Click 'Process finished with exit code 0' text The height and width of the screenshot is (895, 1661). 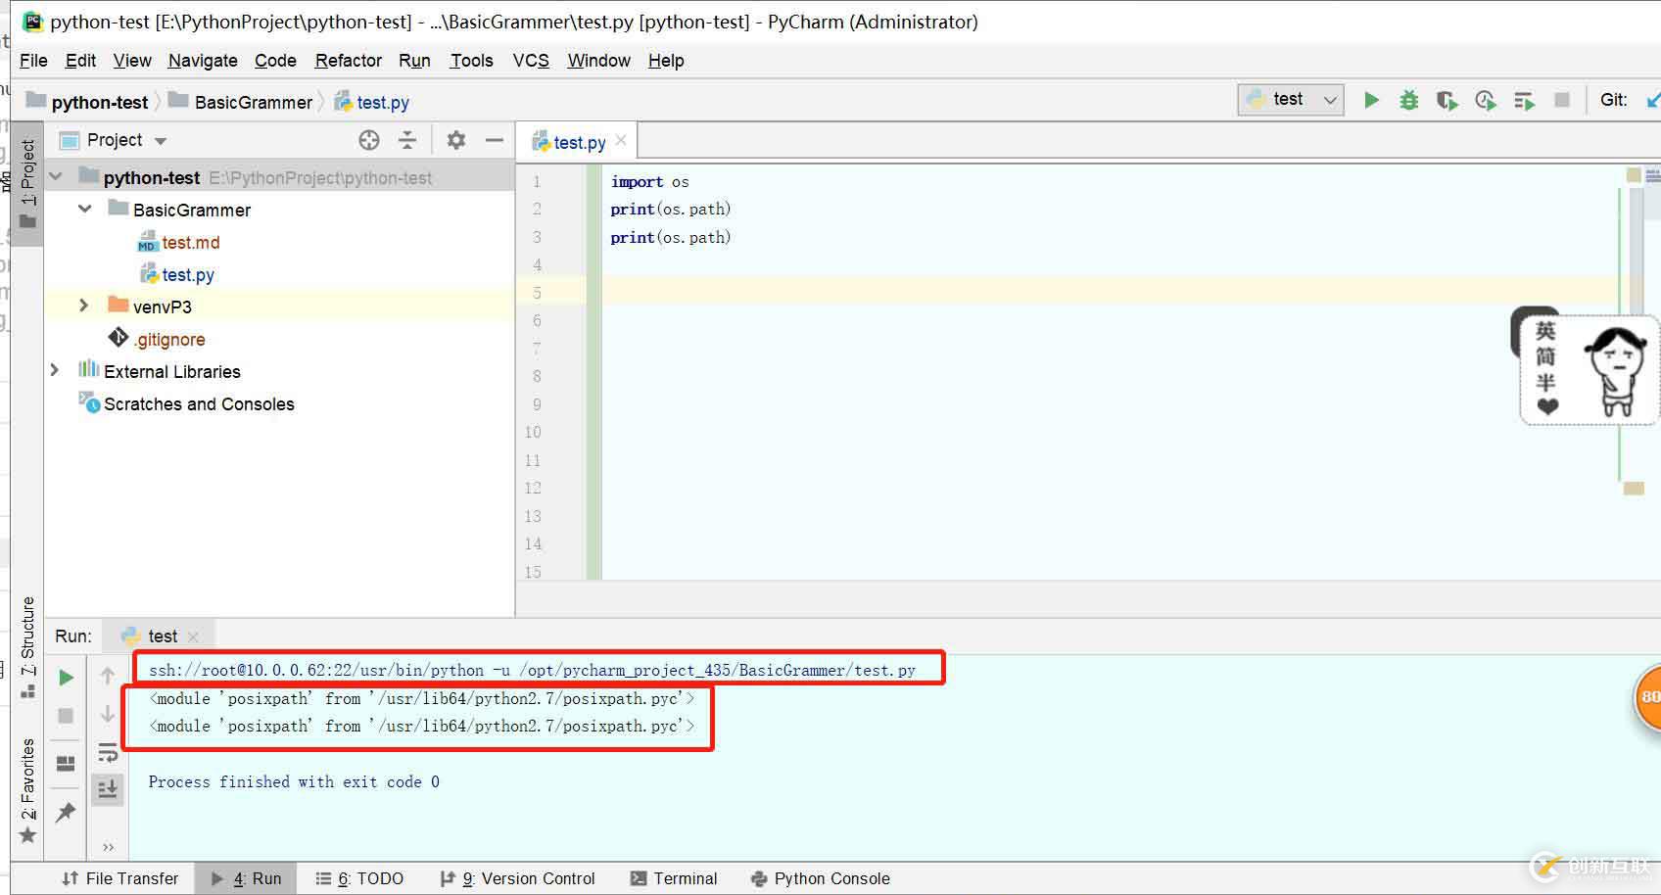[x=294, y=781]
